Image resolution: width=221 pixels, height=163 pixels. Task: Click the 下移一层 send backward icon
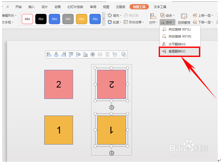(x=195, y=22)
